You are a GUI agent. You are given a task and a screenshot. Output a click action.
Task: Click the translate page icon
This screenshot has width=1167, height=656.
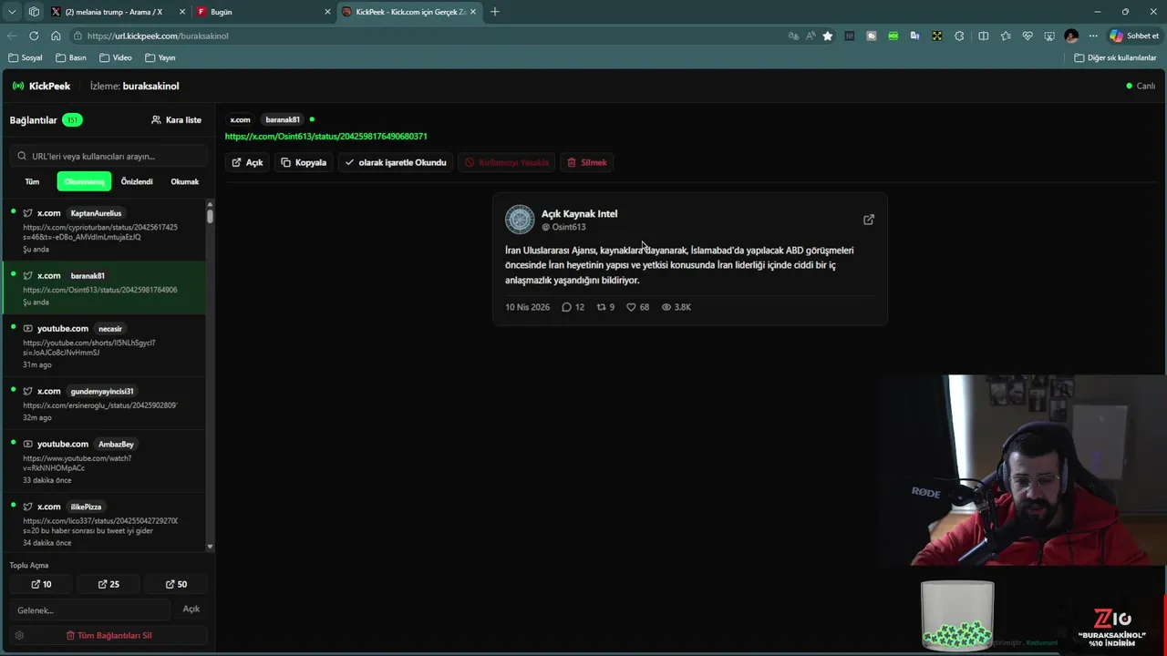pos(793,36)
